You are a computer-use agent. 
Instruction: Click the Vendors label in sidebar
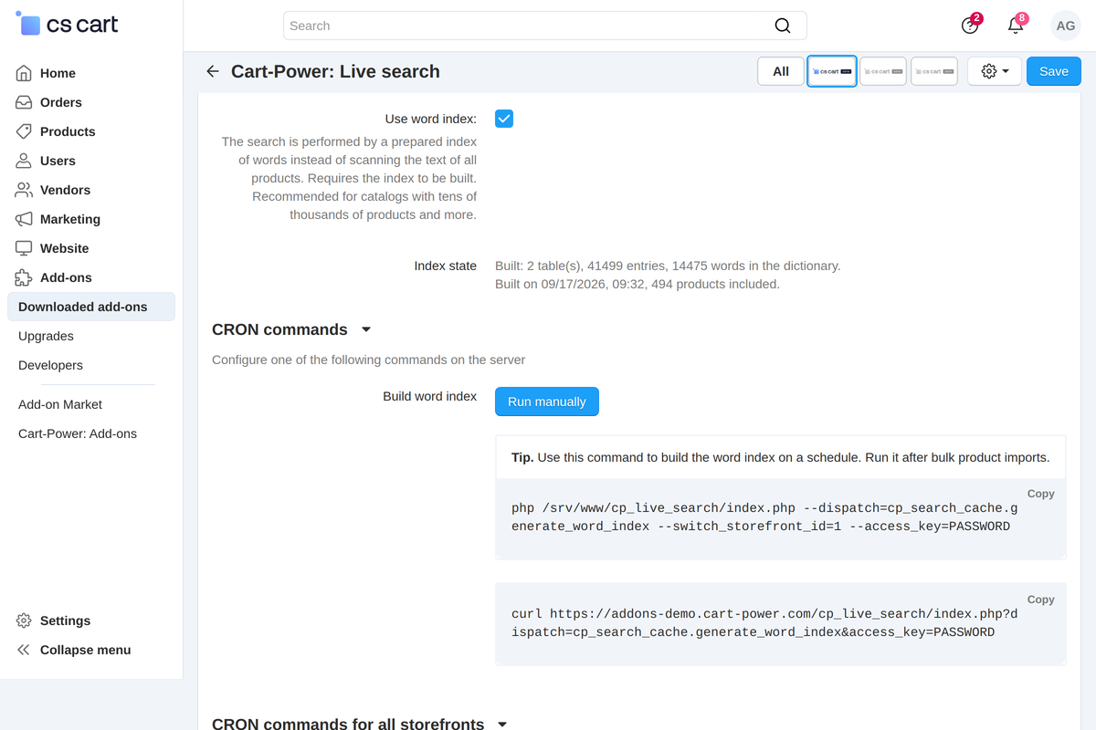(x=65, y=190)
